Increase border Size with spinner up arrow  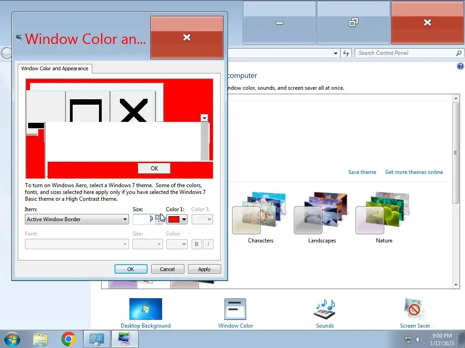[x=158, y=217]
